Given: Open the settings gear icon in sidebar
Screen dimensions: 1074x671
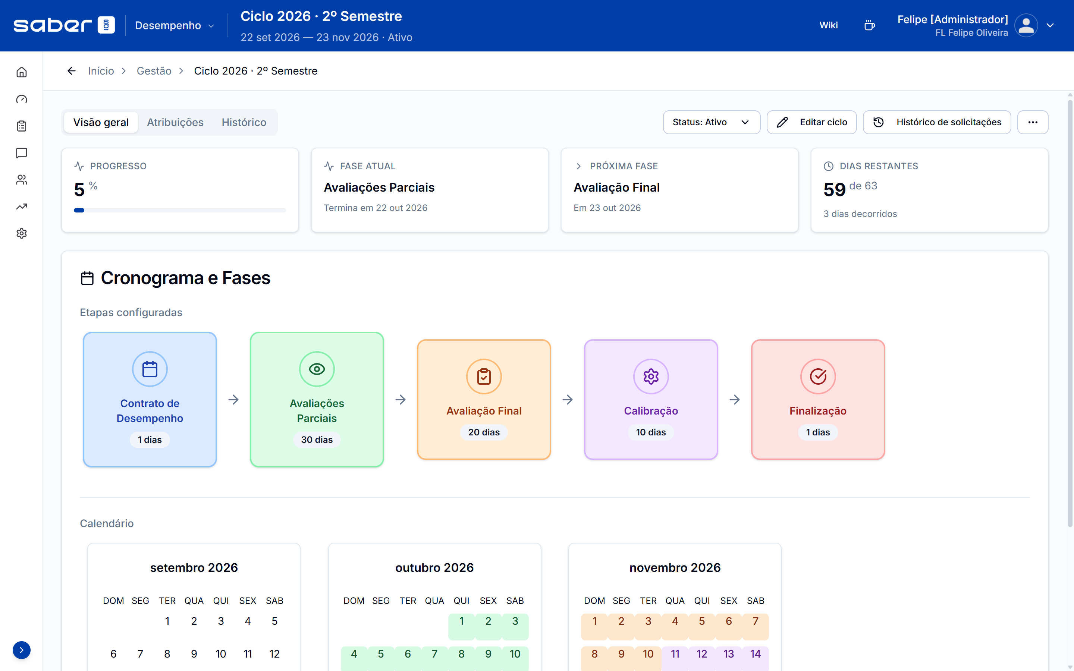Looking at the screenshot, I should [21, 233].
